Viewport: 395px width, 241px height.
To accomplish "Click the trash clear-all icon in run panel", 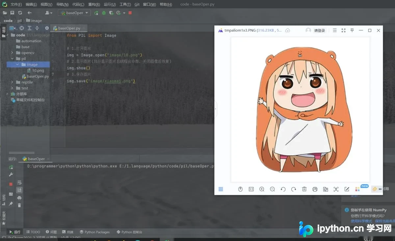I will [19, 205].
